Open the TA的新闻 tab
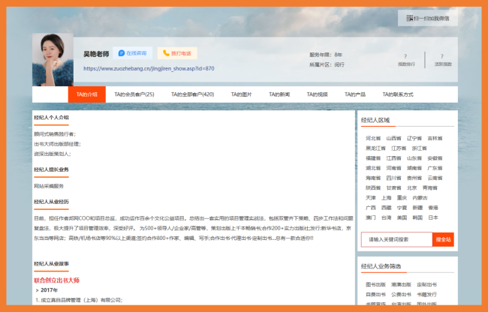The width and height of the screenshot is (488, 312). (279, 94)
